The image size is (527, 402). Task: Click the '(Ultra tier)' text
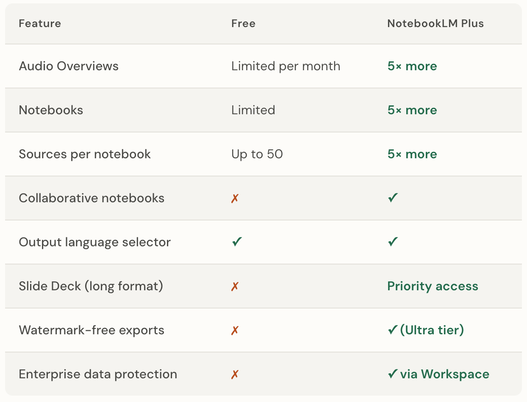click(x=432, y=330)
